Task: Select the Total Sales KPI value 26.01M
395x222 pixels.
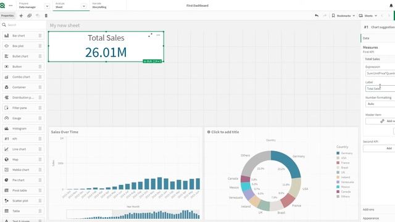Action: [x=106, y=52]
